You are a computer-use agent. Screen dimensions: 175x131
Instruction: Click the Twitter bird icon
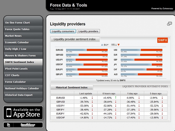tap(9, 125)
